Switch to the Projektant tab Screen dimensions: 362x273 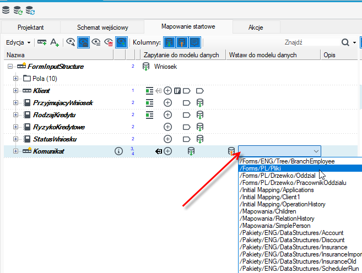point(31,28)
